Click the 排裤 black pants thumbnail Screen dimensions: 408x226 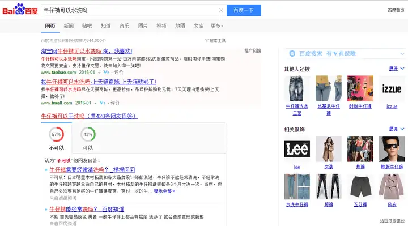coord(329,187)
